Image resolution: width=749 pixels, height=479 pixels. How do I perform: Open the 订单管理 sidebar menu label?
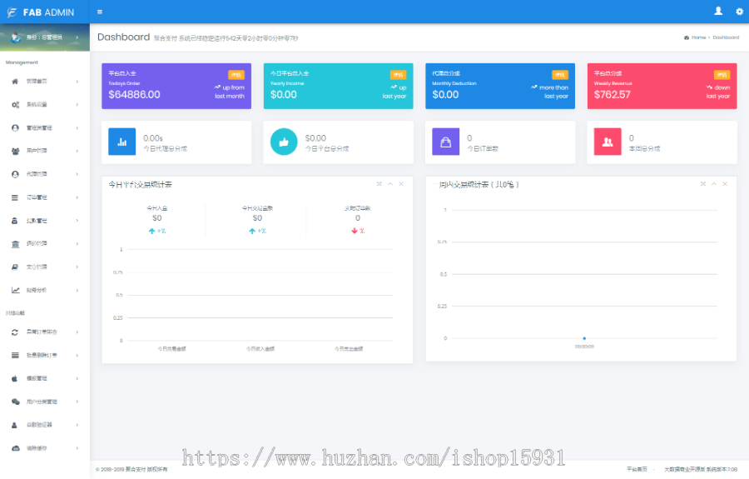click(37, 197)
